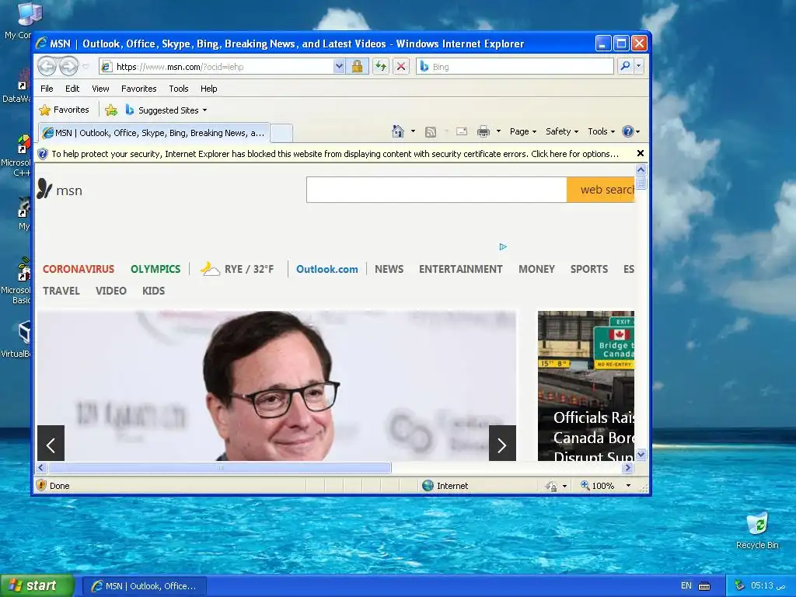Click the orange web search button
The height and width of the screenshot is (597, 796).
point(601,190)
